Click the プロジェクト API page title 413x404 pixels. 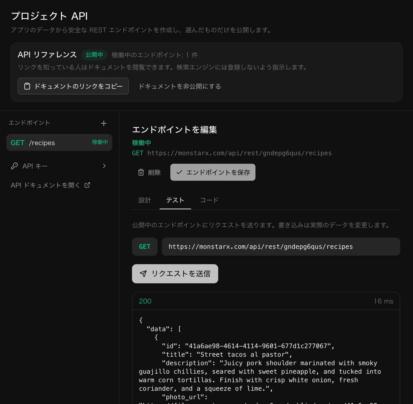coord(49,16)
